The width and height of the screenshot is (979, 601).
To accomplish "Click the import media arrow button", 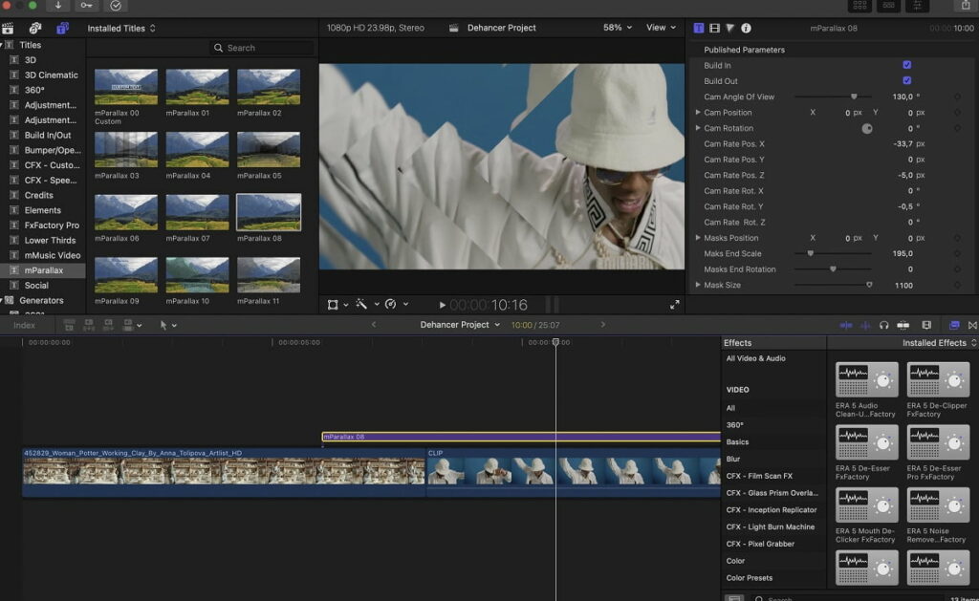I will (58, 6).
